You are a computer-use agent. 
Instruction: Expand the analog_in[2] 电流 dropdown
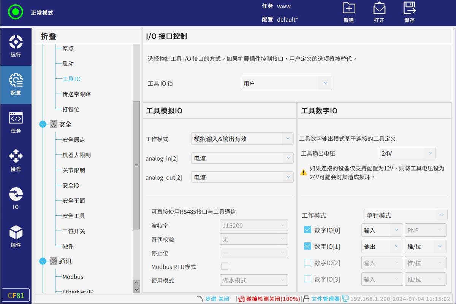(242, 158)
